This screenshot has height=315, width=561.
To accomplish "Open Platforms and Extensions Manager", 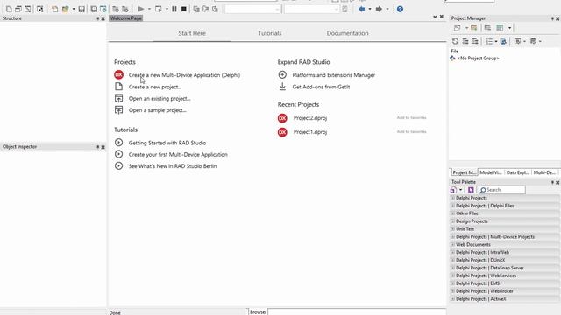I will pos(333,75).
